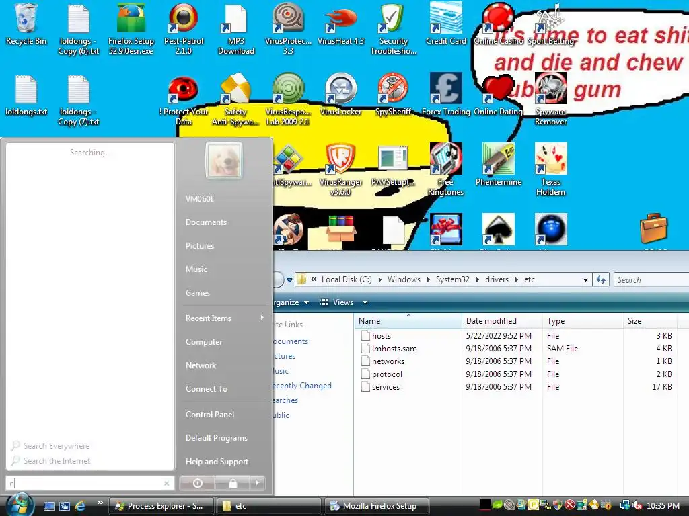Open the VirusLocker shortcut
Image resolution: width=689 pixels, height=516 pixels.
point(340,95)
